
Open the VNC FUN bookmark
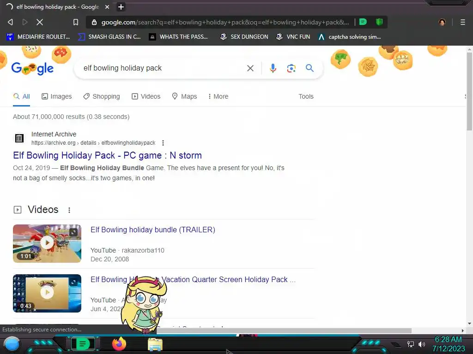293,37
